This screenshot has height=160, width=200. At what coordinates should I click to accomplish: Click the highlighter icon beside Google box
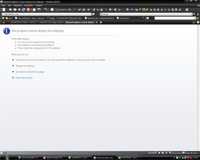click(x=198, y=14)
